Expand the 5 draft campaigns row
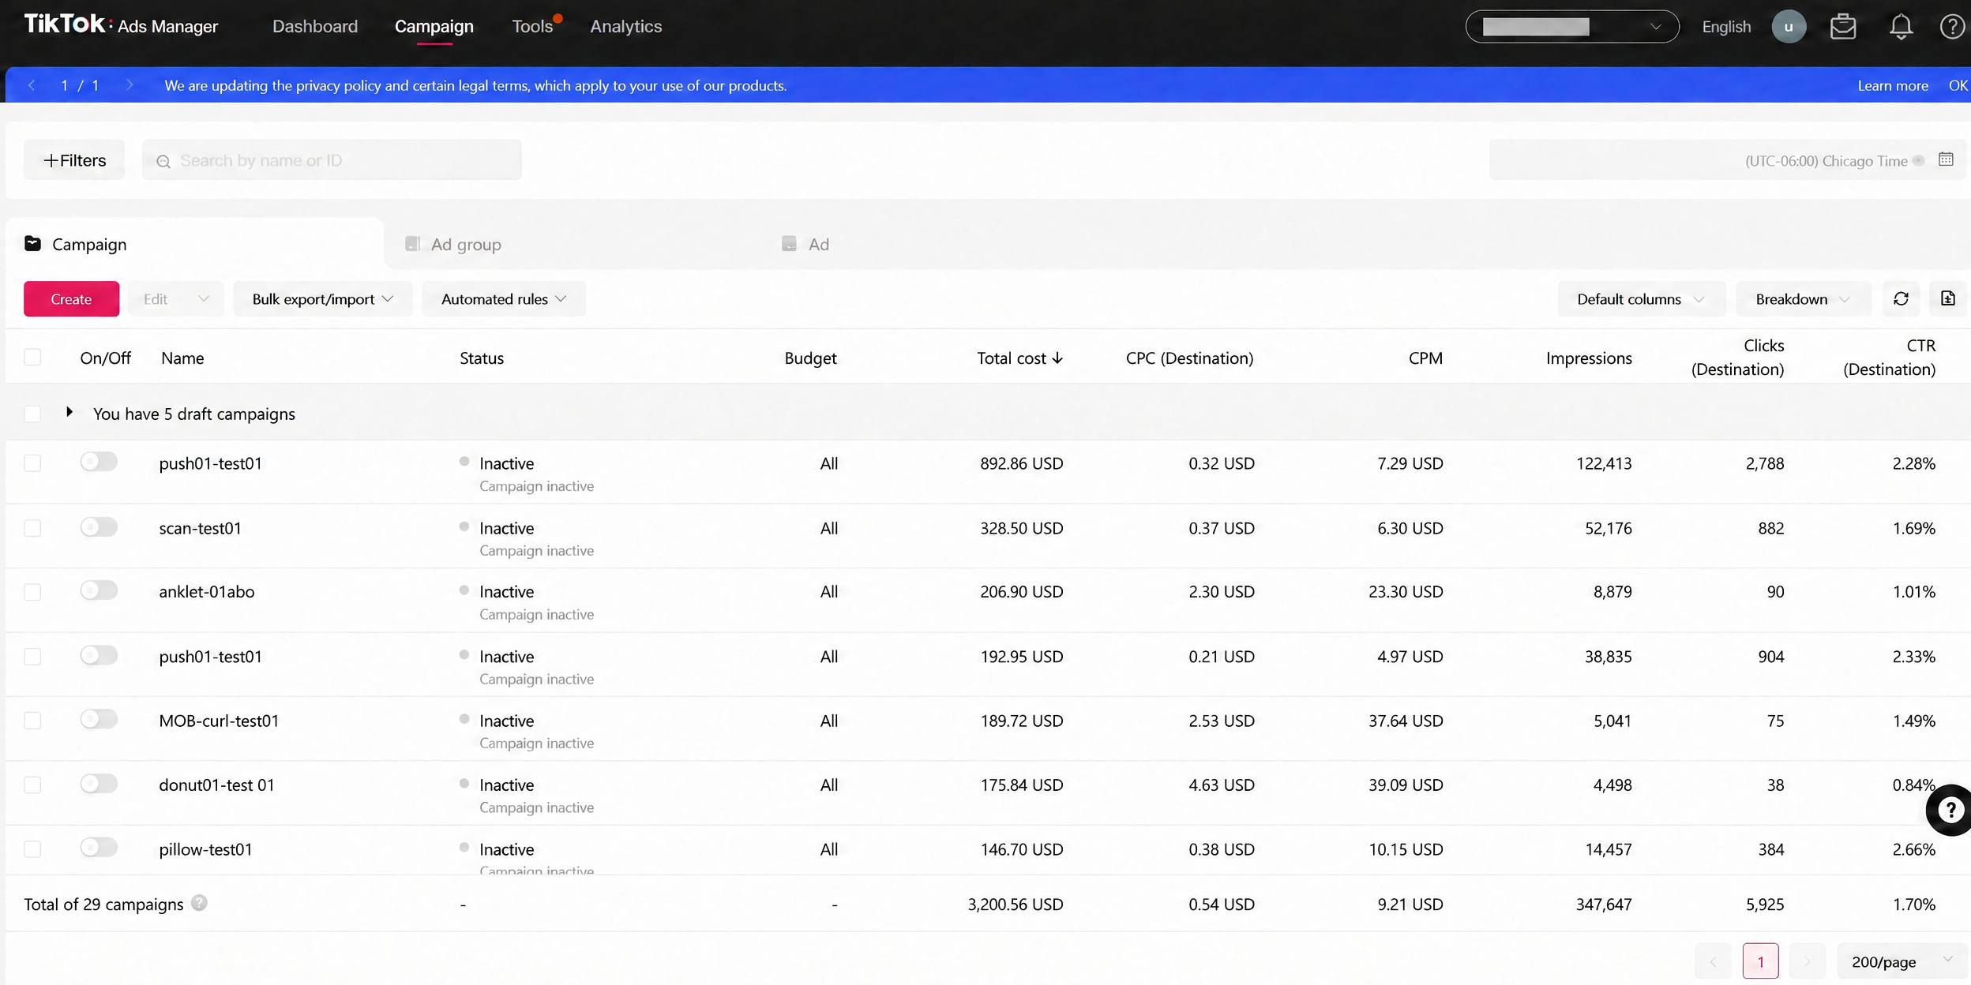Screen dimensions: 1971x985 coord(69,412)
